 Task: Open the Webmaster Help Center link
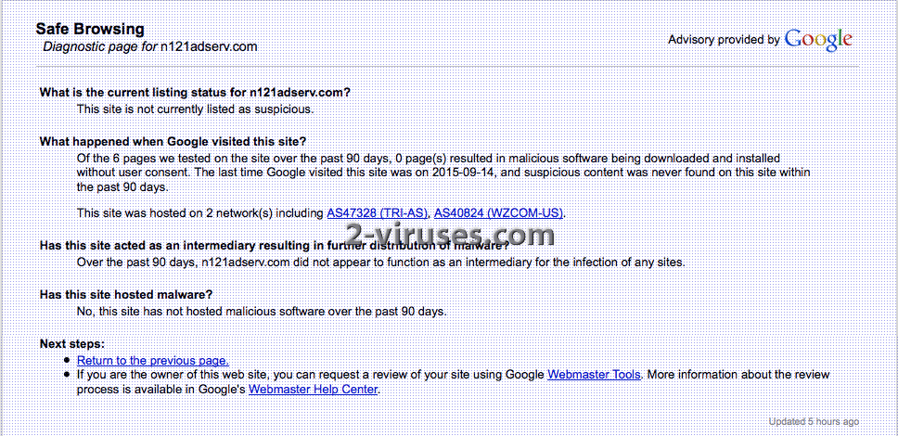pyautogui.click(x=313, y=389)
